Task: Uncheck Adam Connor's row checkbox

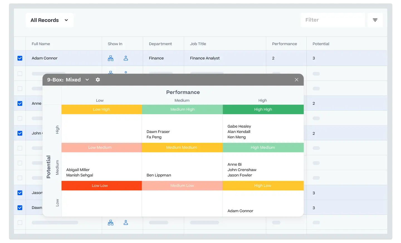Action: tap(20, 58)
